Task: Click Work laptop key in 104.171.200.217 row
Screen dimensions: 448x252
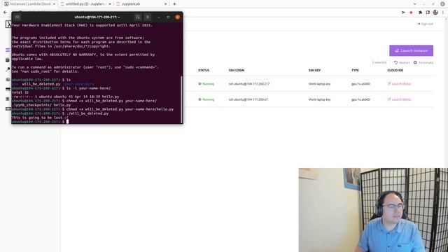Action: tap(319, 84)
